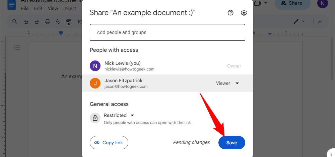
Task: Click the Copy link button
Action: tap(109, 143)
